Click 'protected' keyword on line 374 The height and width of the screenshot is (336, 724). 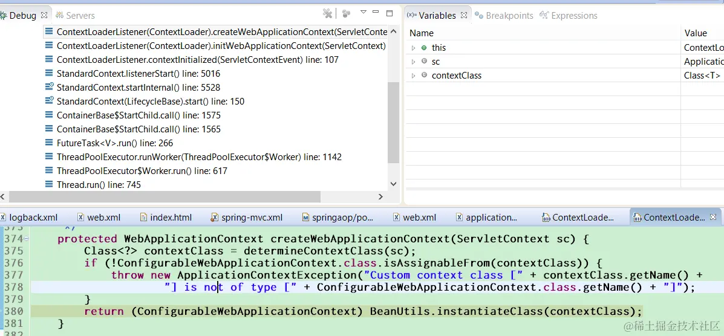(x=87, y=239)
